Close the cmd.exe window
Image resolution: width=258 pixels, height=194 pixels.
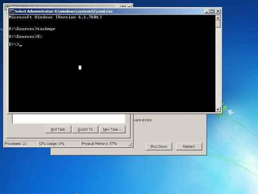pos(218,11)
